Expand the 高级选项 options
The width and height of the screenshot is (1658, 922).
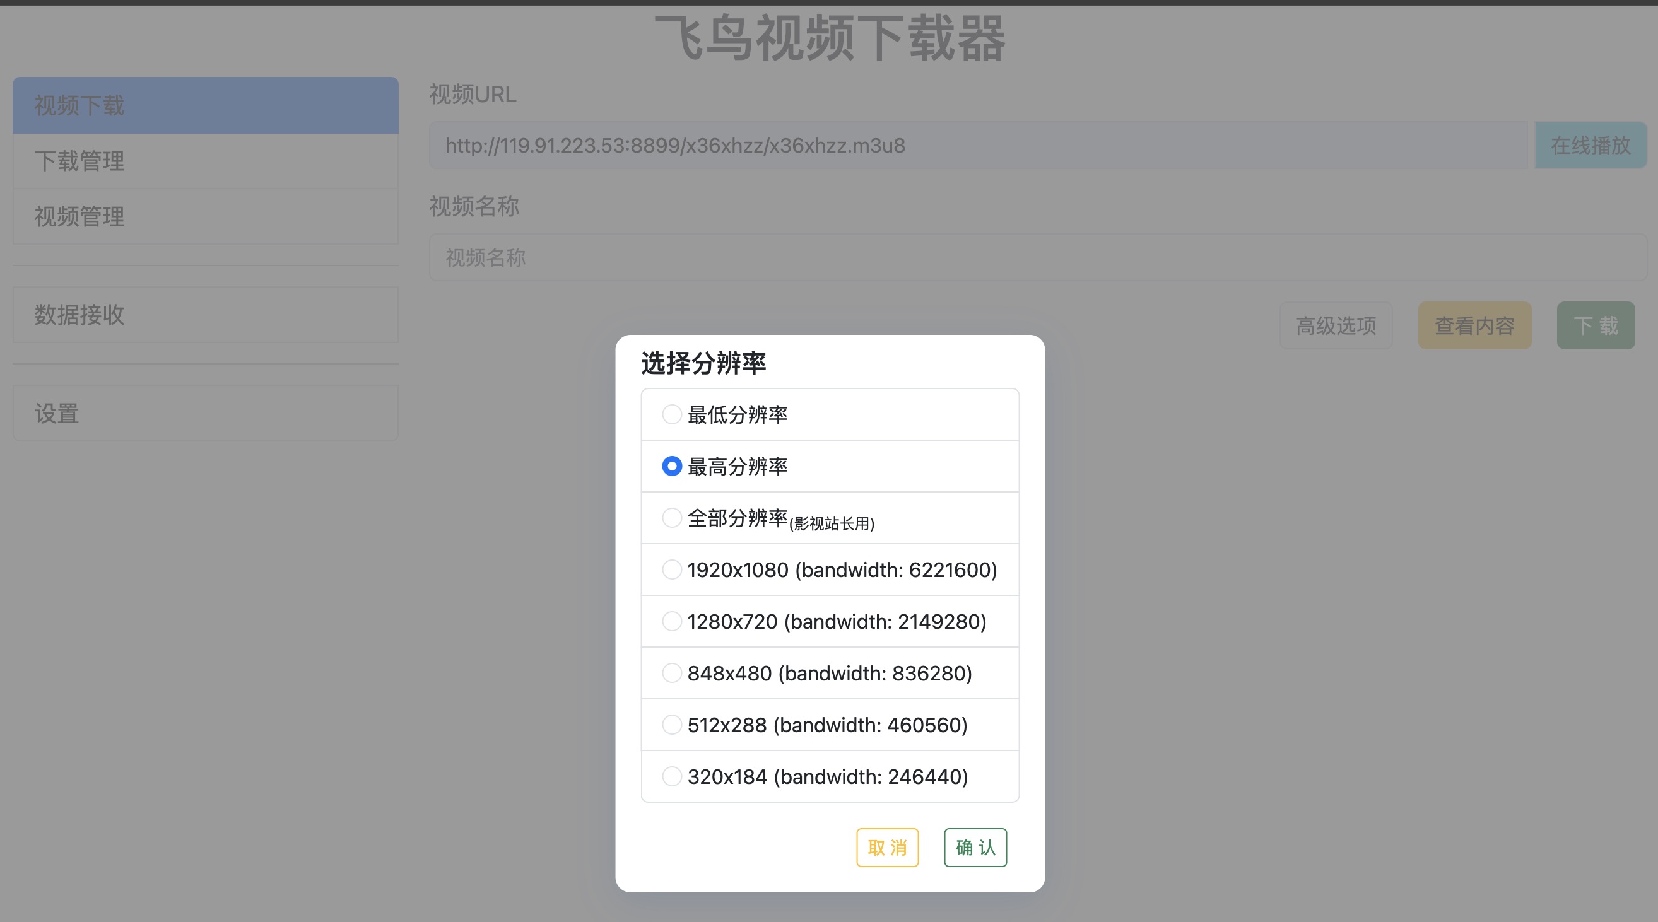1336,325
